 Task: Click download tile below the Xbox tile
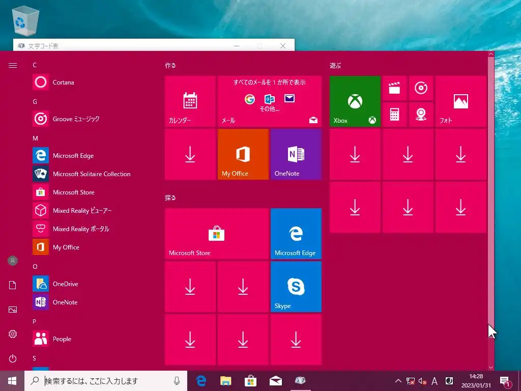355,154
